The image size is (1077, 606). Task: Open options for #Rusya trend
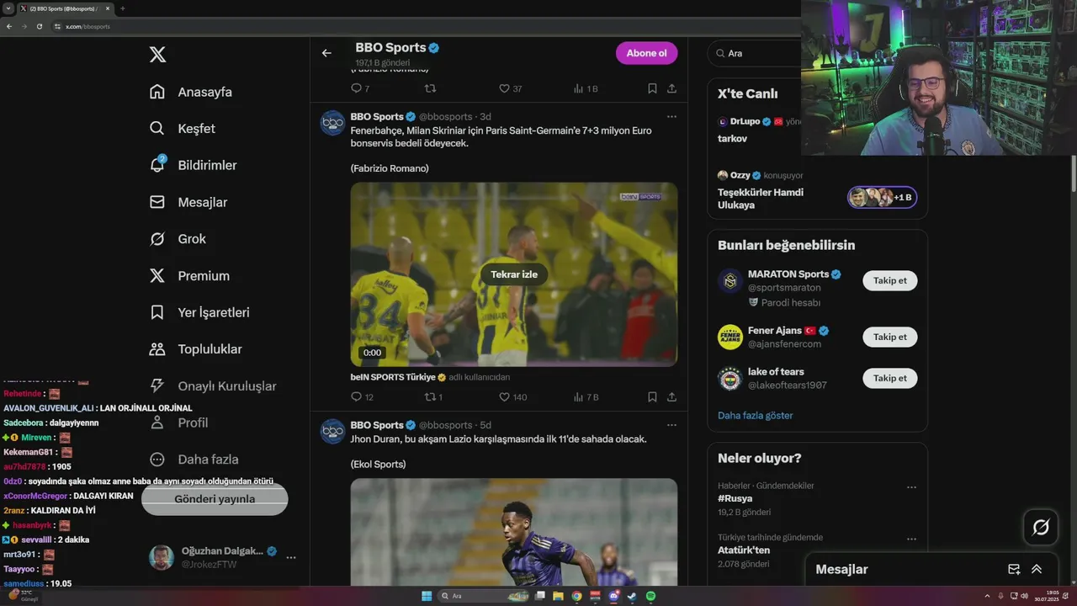coord(911,486)
